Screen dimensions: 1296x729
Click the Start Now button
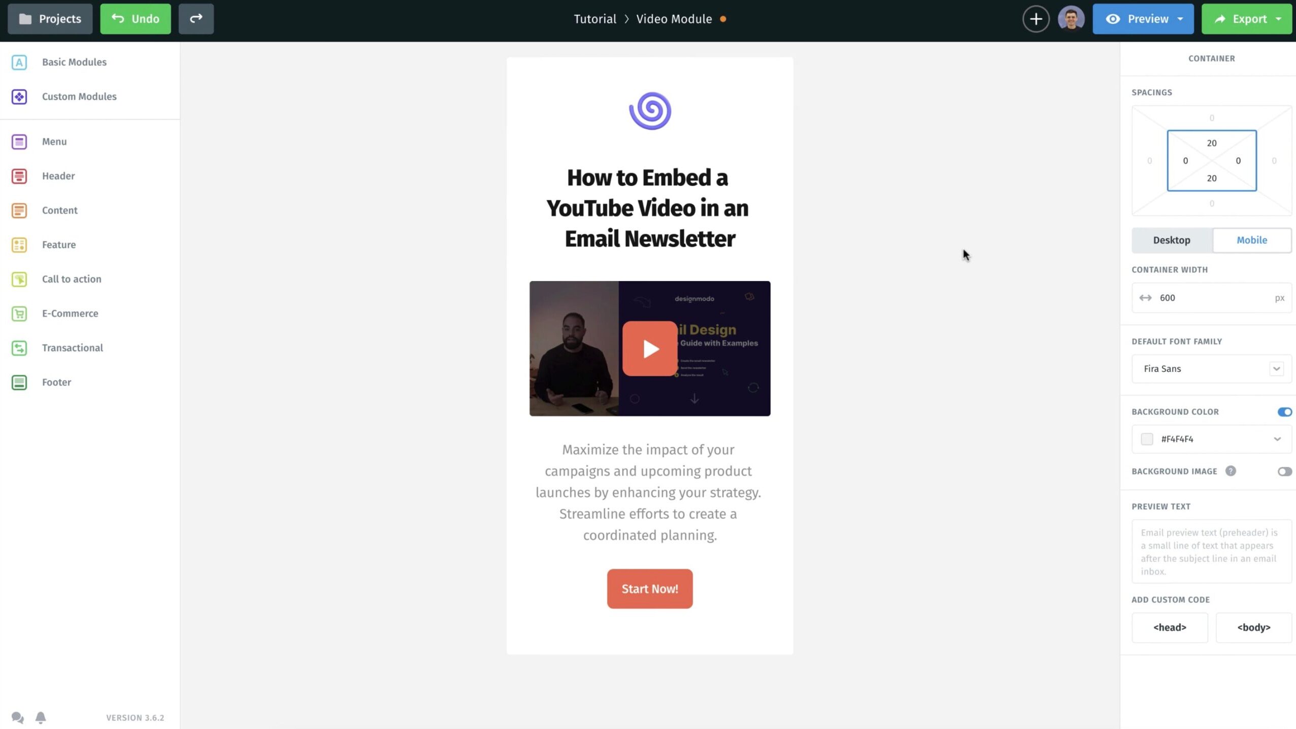pyautogui.click(x=650, y=588)
